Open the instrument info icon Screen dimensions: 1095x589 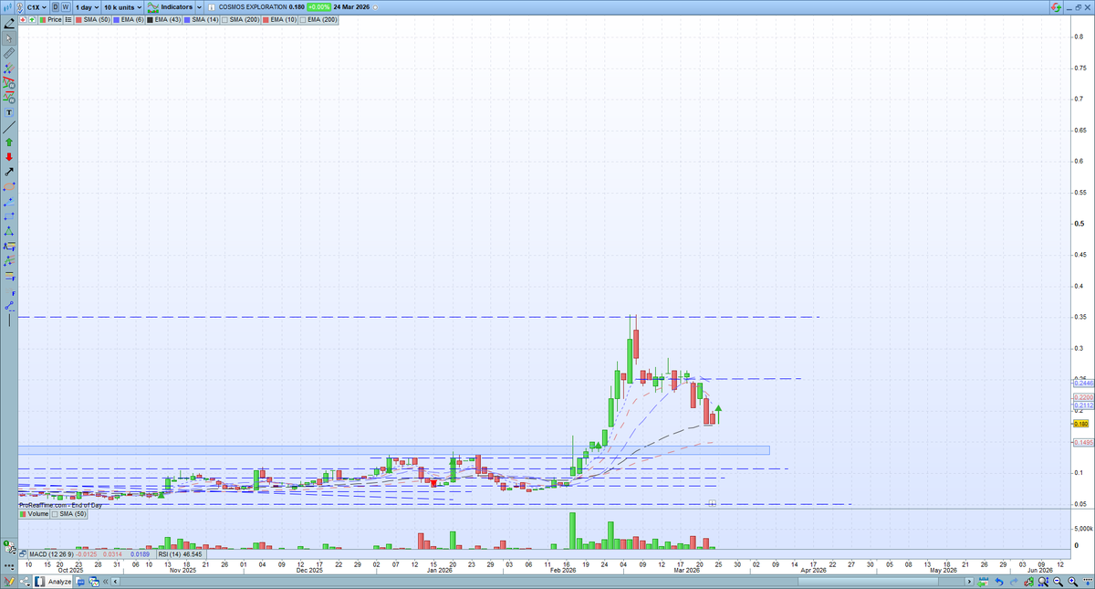[212, 6]
